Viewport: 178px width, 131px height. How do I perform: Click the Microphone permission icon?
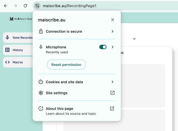[41, 47]
